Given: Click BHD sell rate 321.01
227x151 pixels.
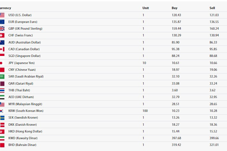Looking at the screenshot, I should (x=214, y=145).
